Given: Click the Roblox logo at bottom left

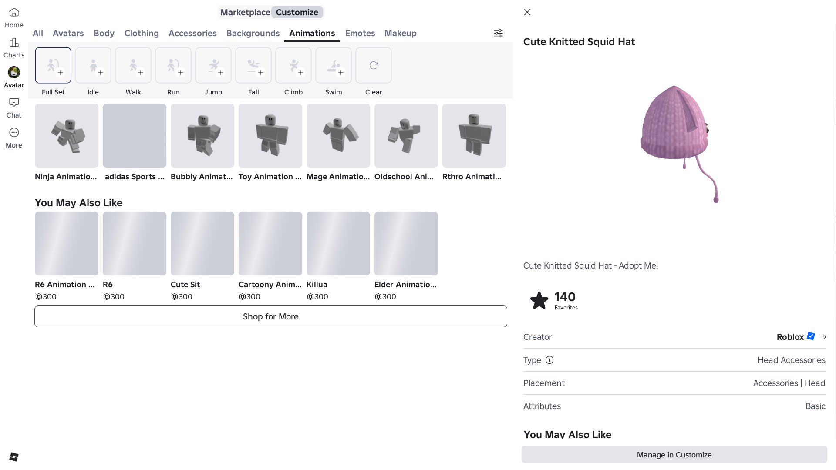Looking at the screenshot, I should (14, 457).
